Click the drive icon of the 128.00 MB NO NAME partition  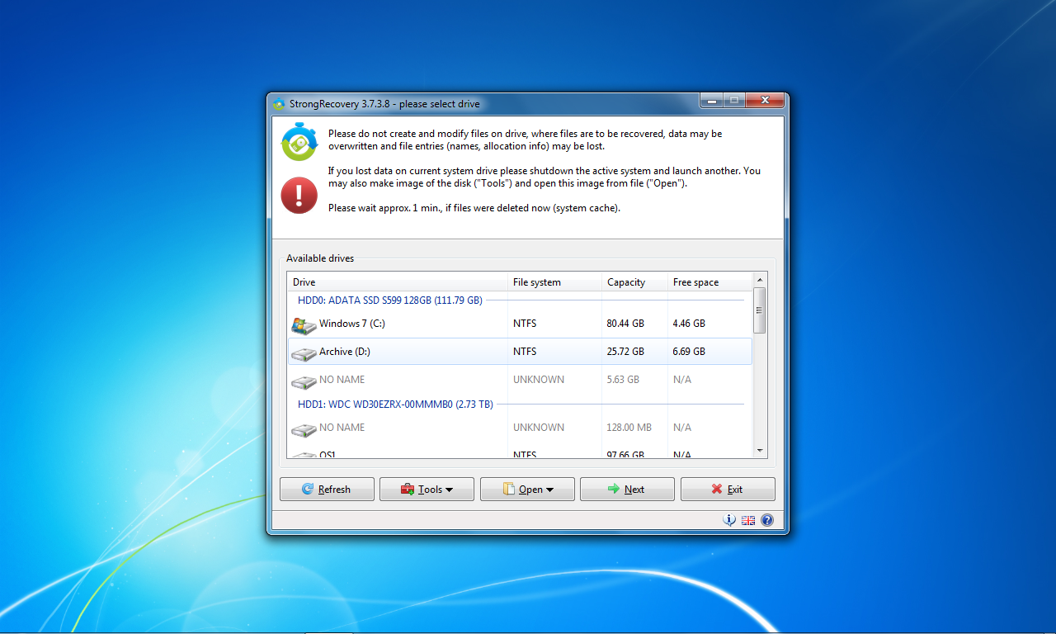(x=304, y=429)
